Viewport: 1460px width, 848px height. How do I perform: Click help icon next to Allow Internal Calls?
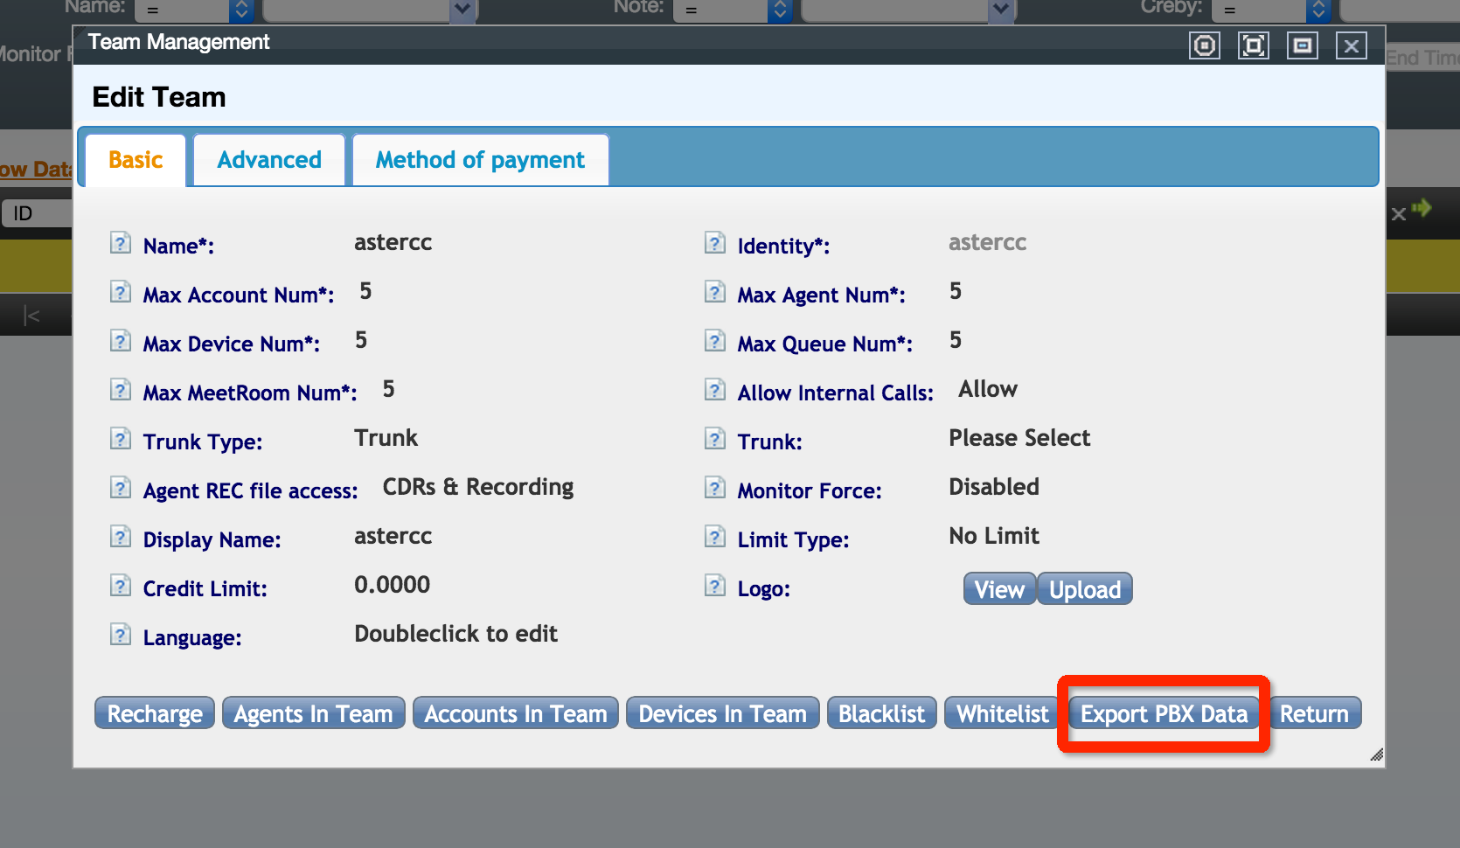coord(715,390)
